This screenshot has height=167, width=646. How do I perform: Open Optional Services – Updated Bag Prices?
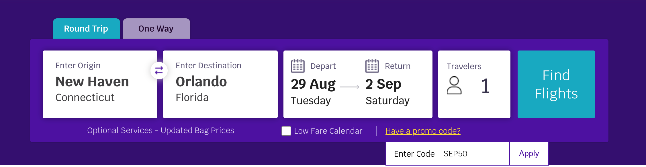click(x=160, y=130)
